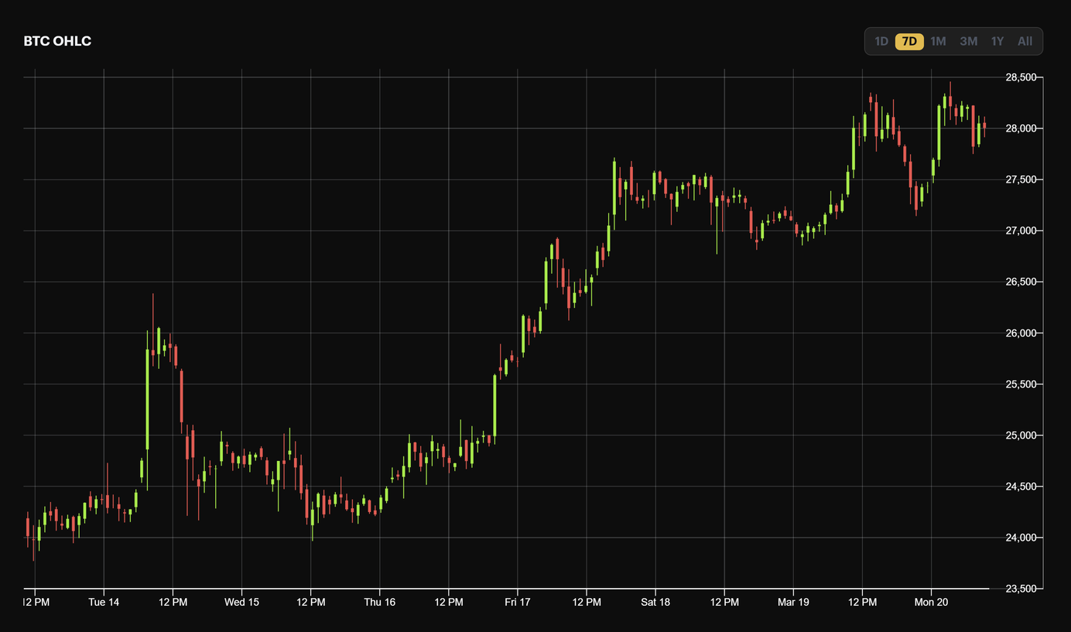Choose the 3M time range

point(967,41)
